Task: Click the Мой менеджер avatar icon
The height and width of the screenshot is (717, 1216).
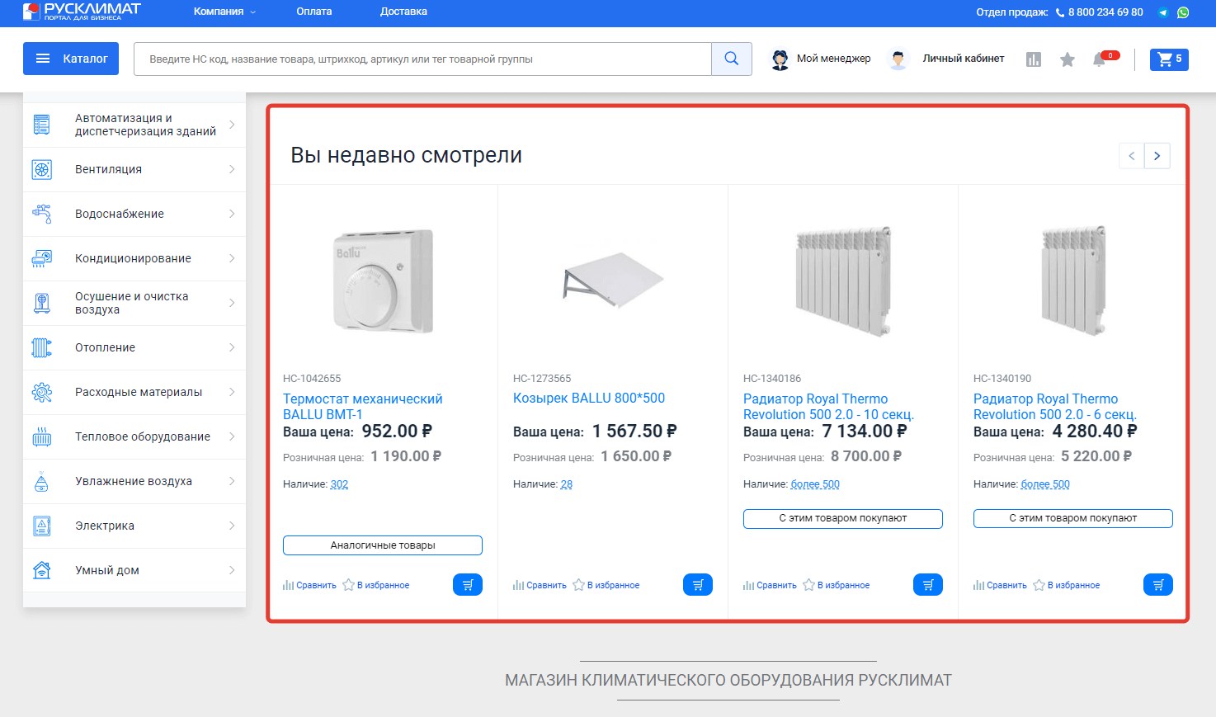Action: (x=780, y=59)
